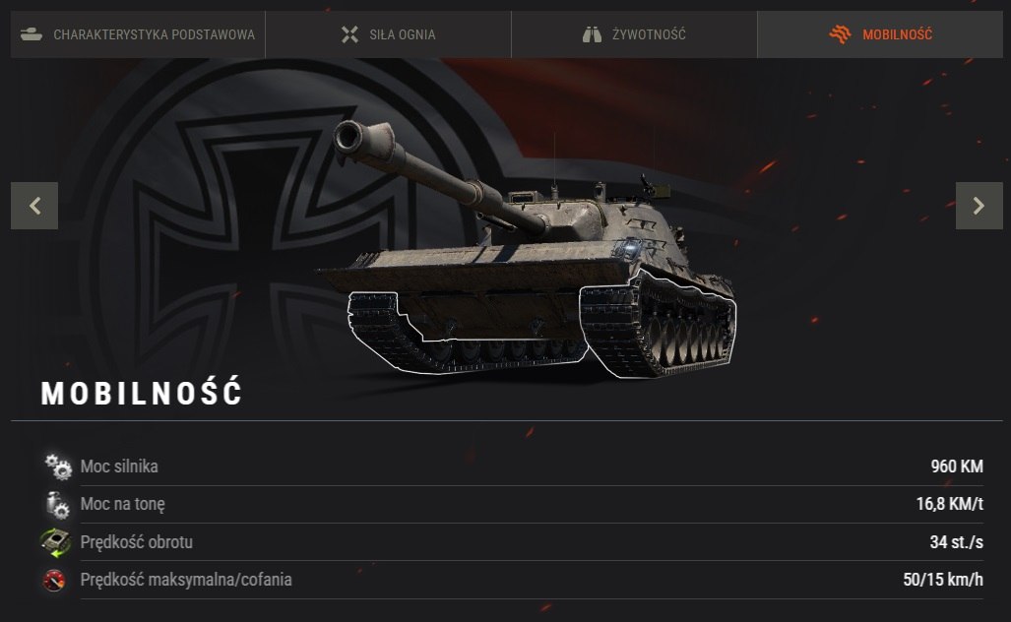The height and width of the screenshot is (622, 1011).
Task: Click the red speedometer icon
Action: pos(54,580)
